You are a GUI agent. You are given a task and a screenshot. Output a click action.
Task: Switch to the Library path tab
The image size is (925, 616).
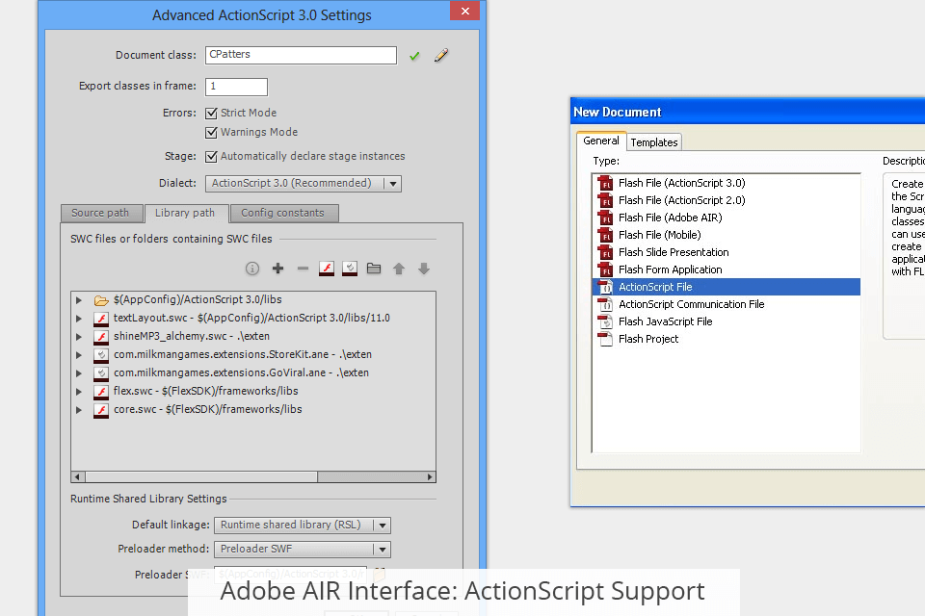click(186, 213)
